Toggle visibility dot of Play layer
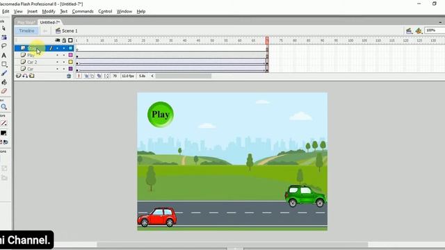445x250 pixels. (57, 55)
